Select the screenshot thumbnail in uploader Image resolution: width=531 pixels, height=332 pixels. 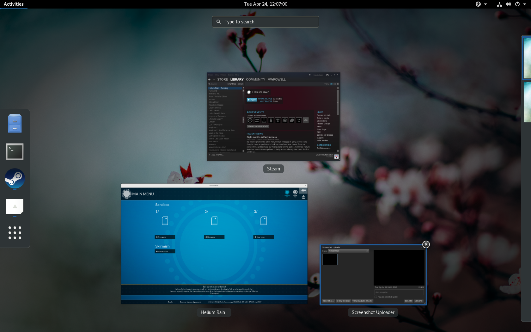pyautogui.click(x=330, y=260)
